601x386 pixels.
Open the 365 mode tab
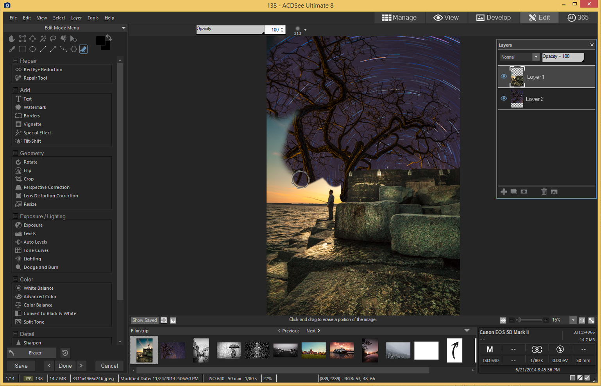coord(578,18)
